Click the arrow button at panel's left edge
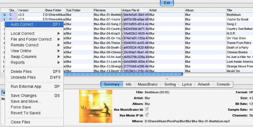The height and width of the screenshot is (127, 253). pos(3,93)
